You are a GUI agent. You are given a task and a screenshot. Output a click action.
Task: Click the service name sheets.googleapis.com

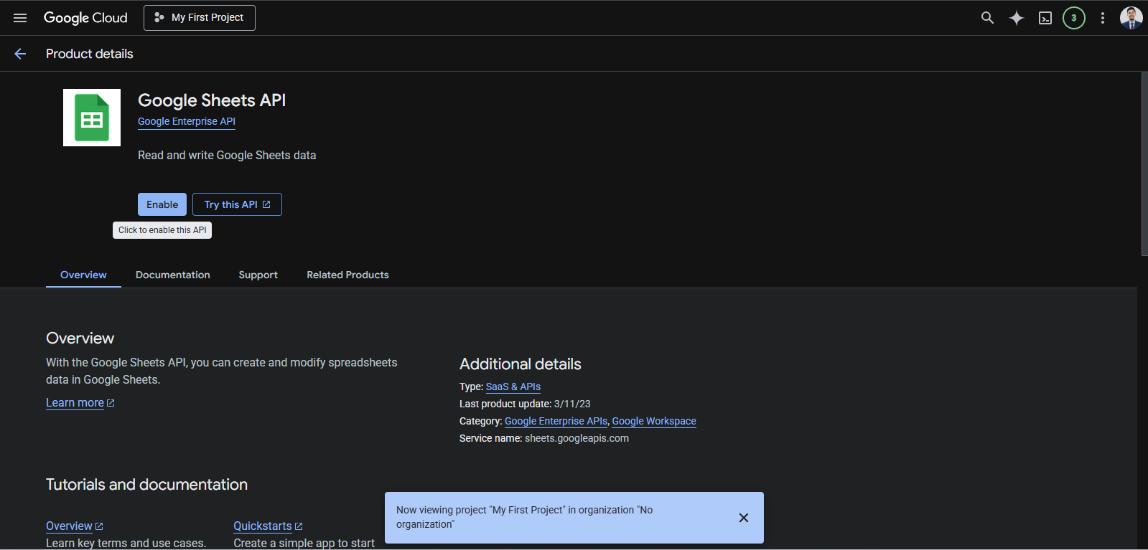coord(577,438)
